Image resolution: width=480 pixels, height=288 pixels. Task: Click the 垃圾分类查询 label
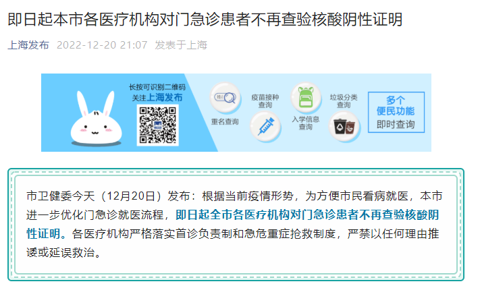[x=344, y=101]
